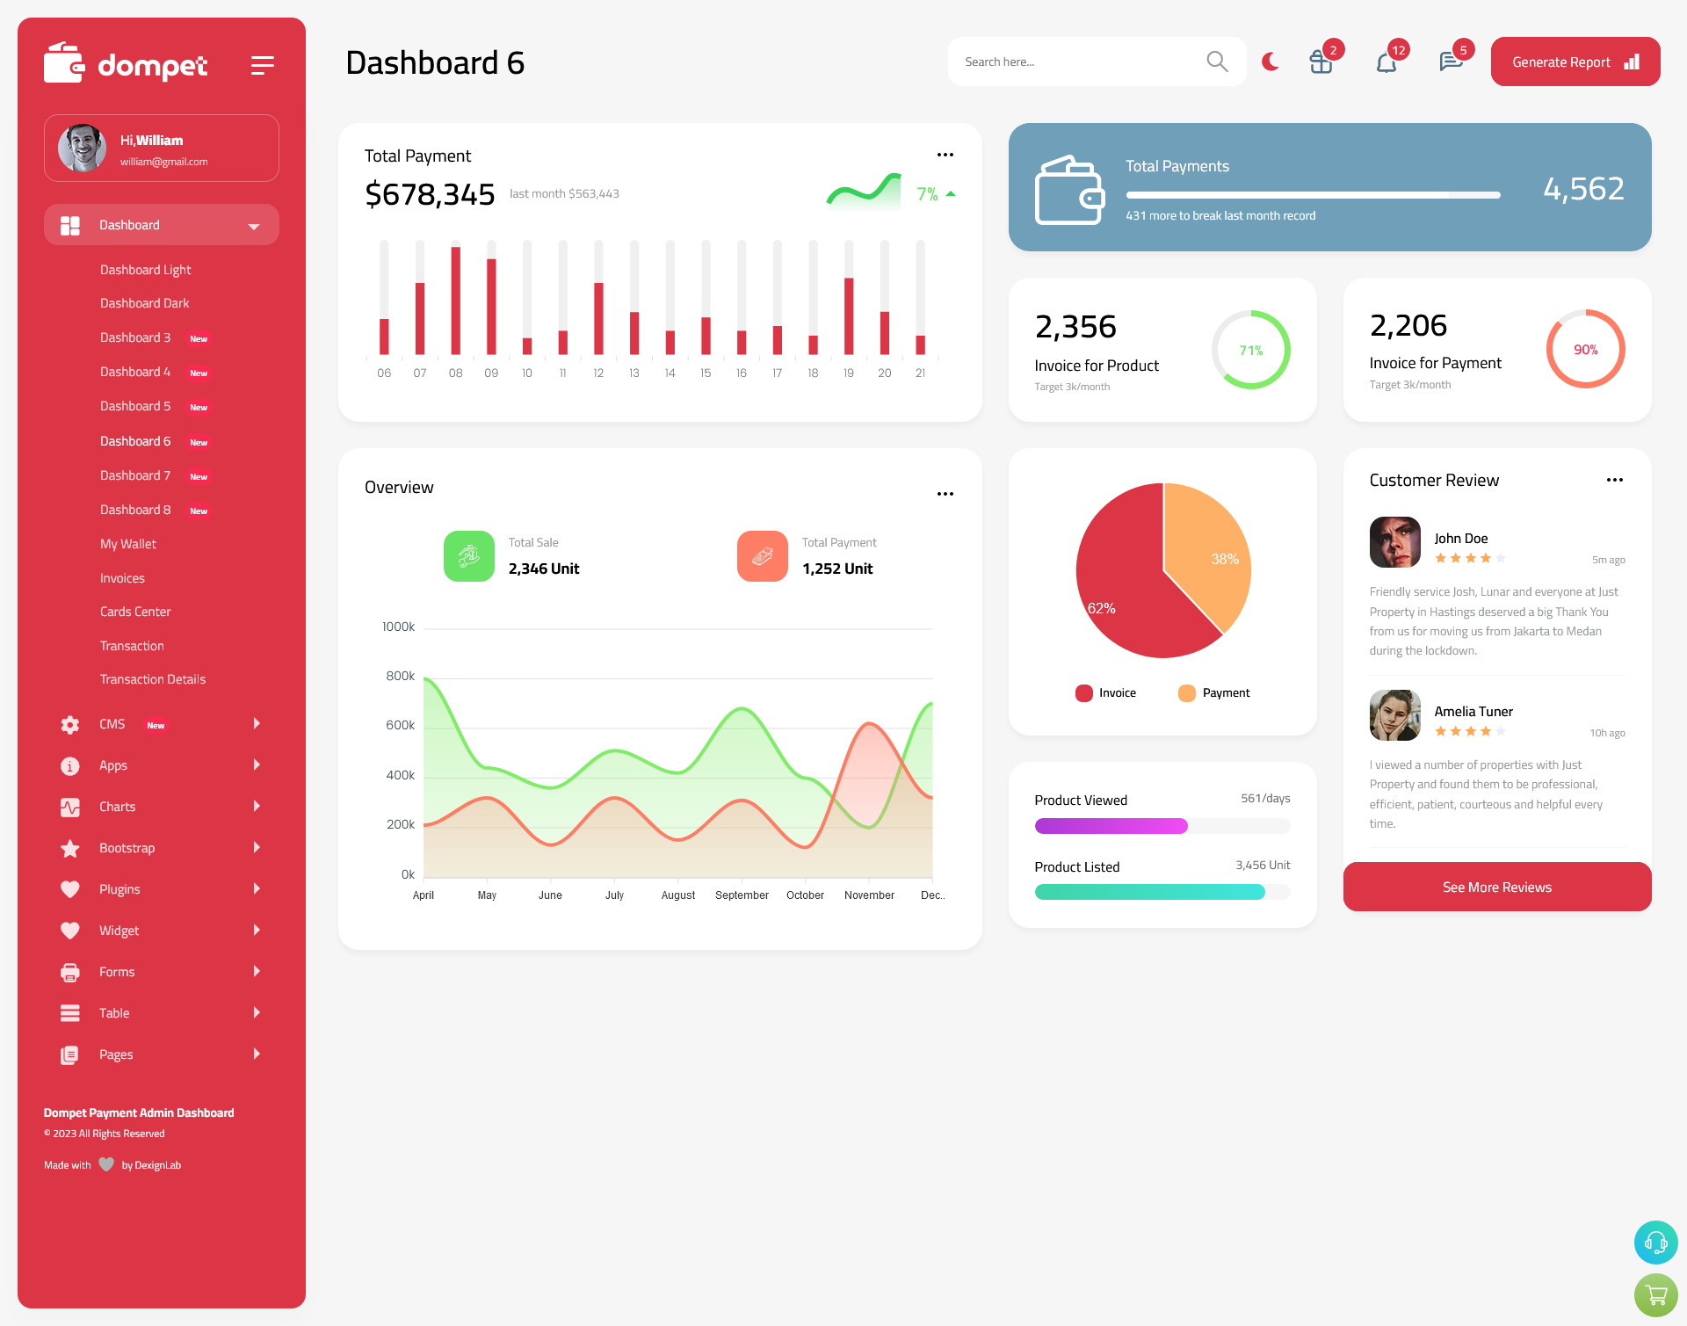Click the notifications bell icon
Screen dimensions: 1687x1326
click(1386, 62)
